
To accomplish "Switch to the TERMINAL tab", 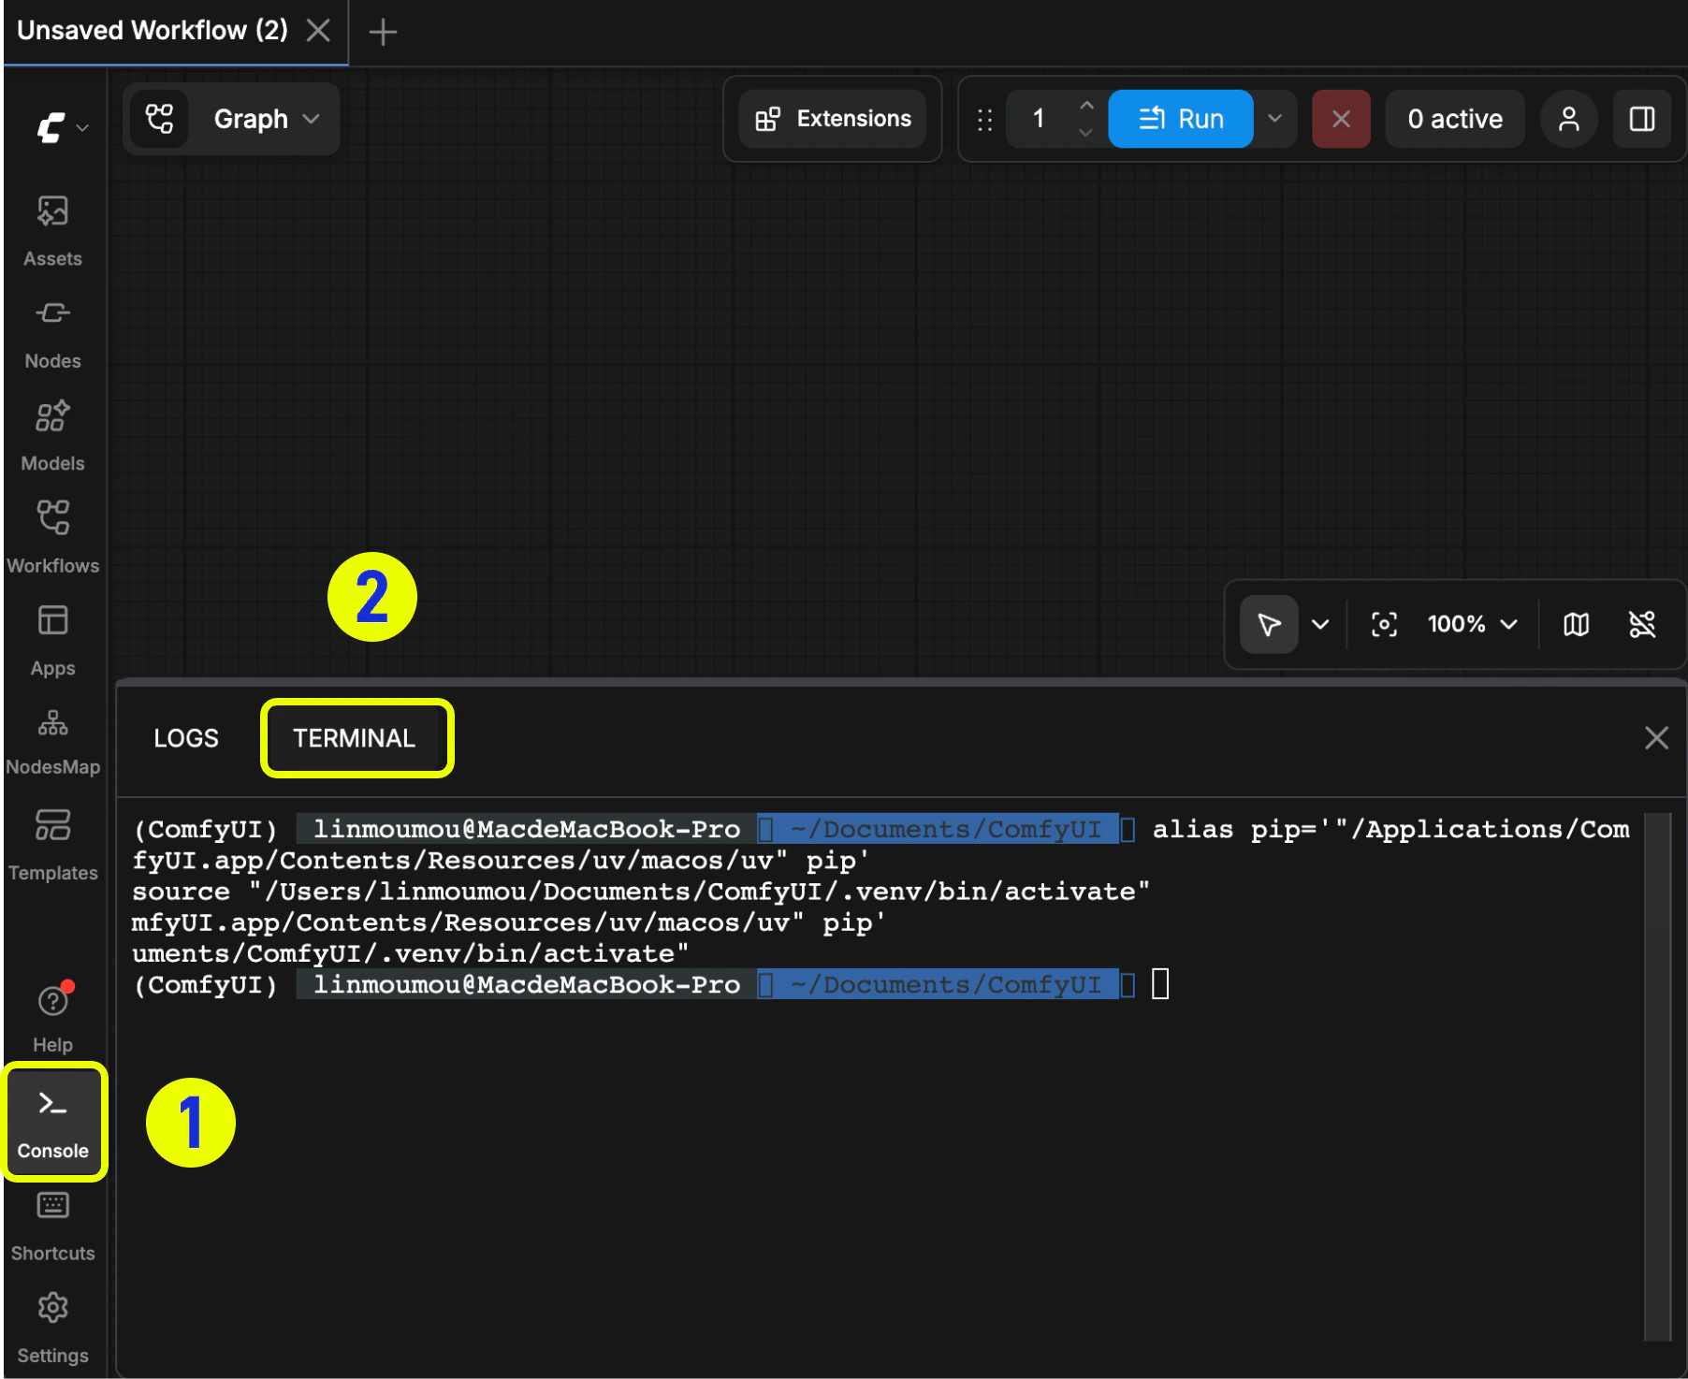I will [x=355, y=738].
